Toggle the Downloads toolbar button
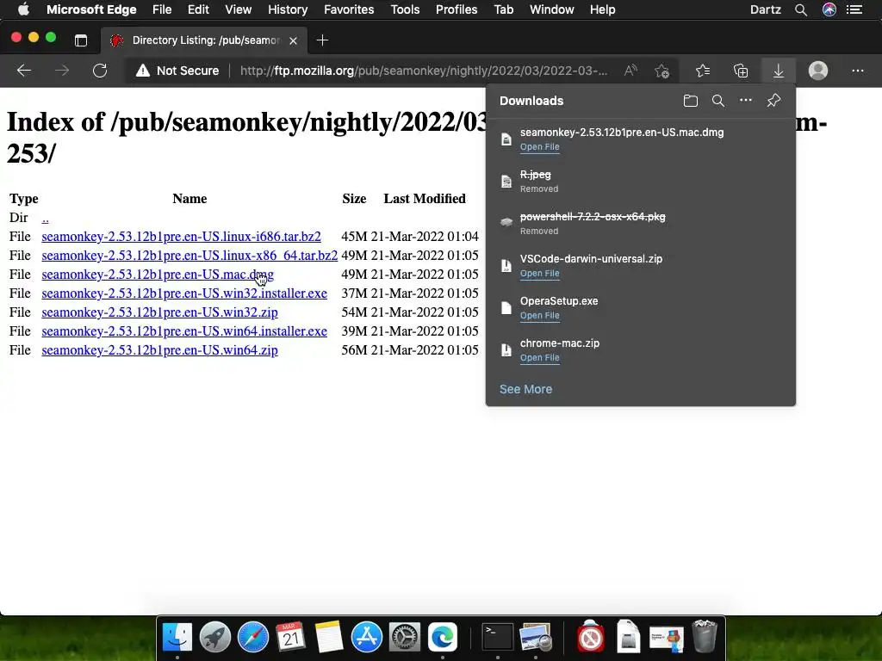Screen dimensions: 882x661 point(779,71)
